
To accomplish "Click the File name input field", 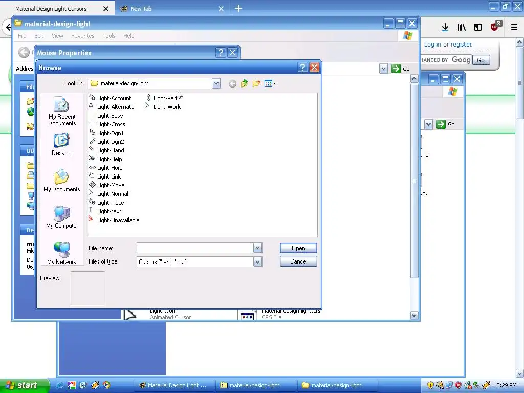I will pos(195,248).
